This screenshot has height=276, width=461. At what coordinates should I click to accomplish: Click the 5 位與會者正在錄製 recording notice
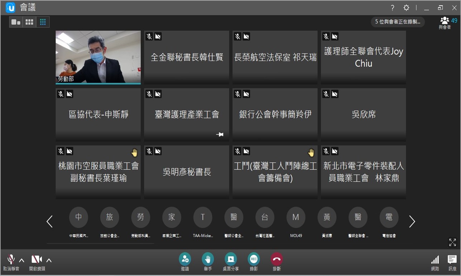click(x=398, y=22)
